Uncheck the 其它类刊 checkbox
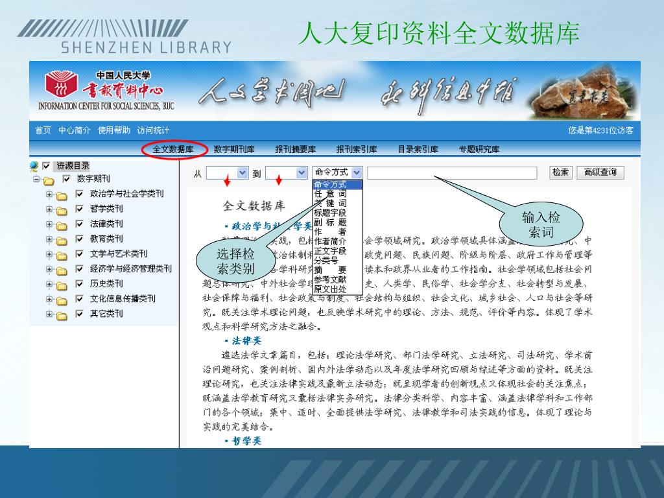 (x=79, y=314)
